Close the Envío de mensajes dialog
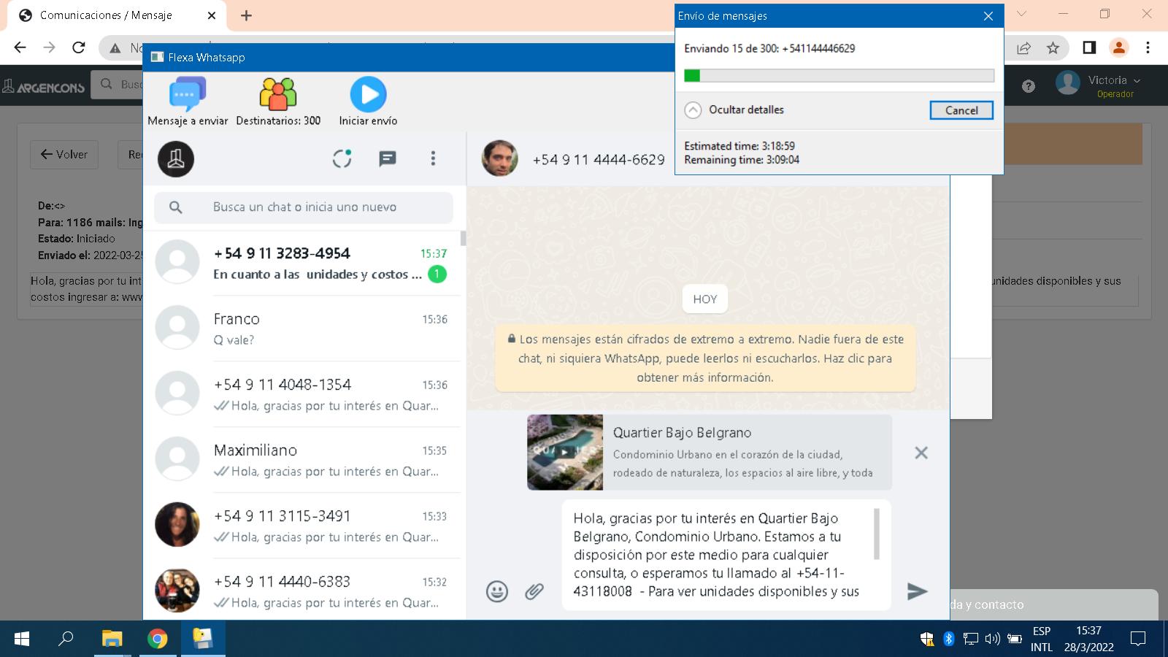 click(988, 16)
